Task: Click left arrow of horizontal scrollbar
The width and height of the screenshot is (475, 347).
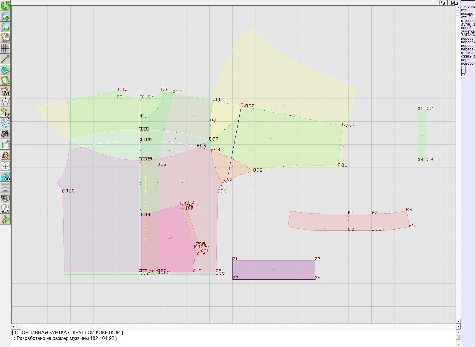Action: point(14,327)
